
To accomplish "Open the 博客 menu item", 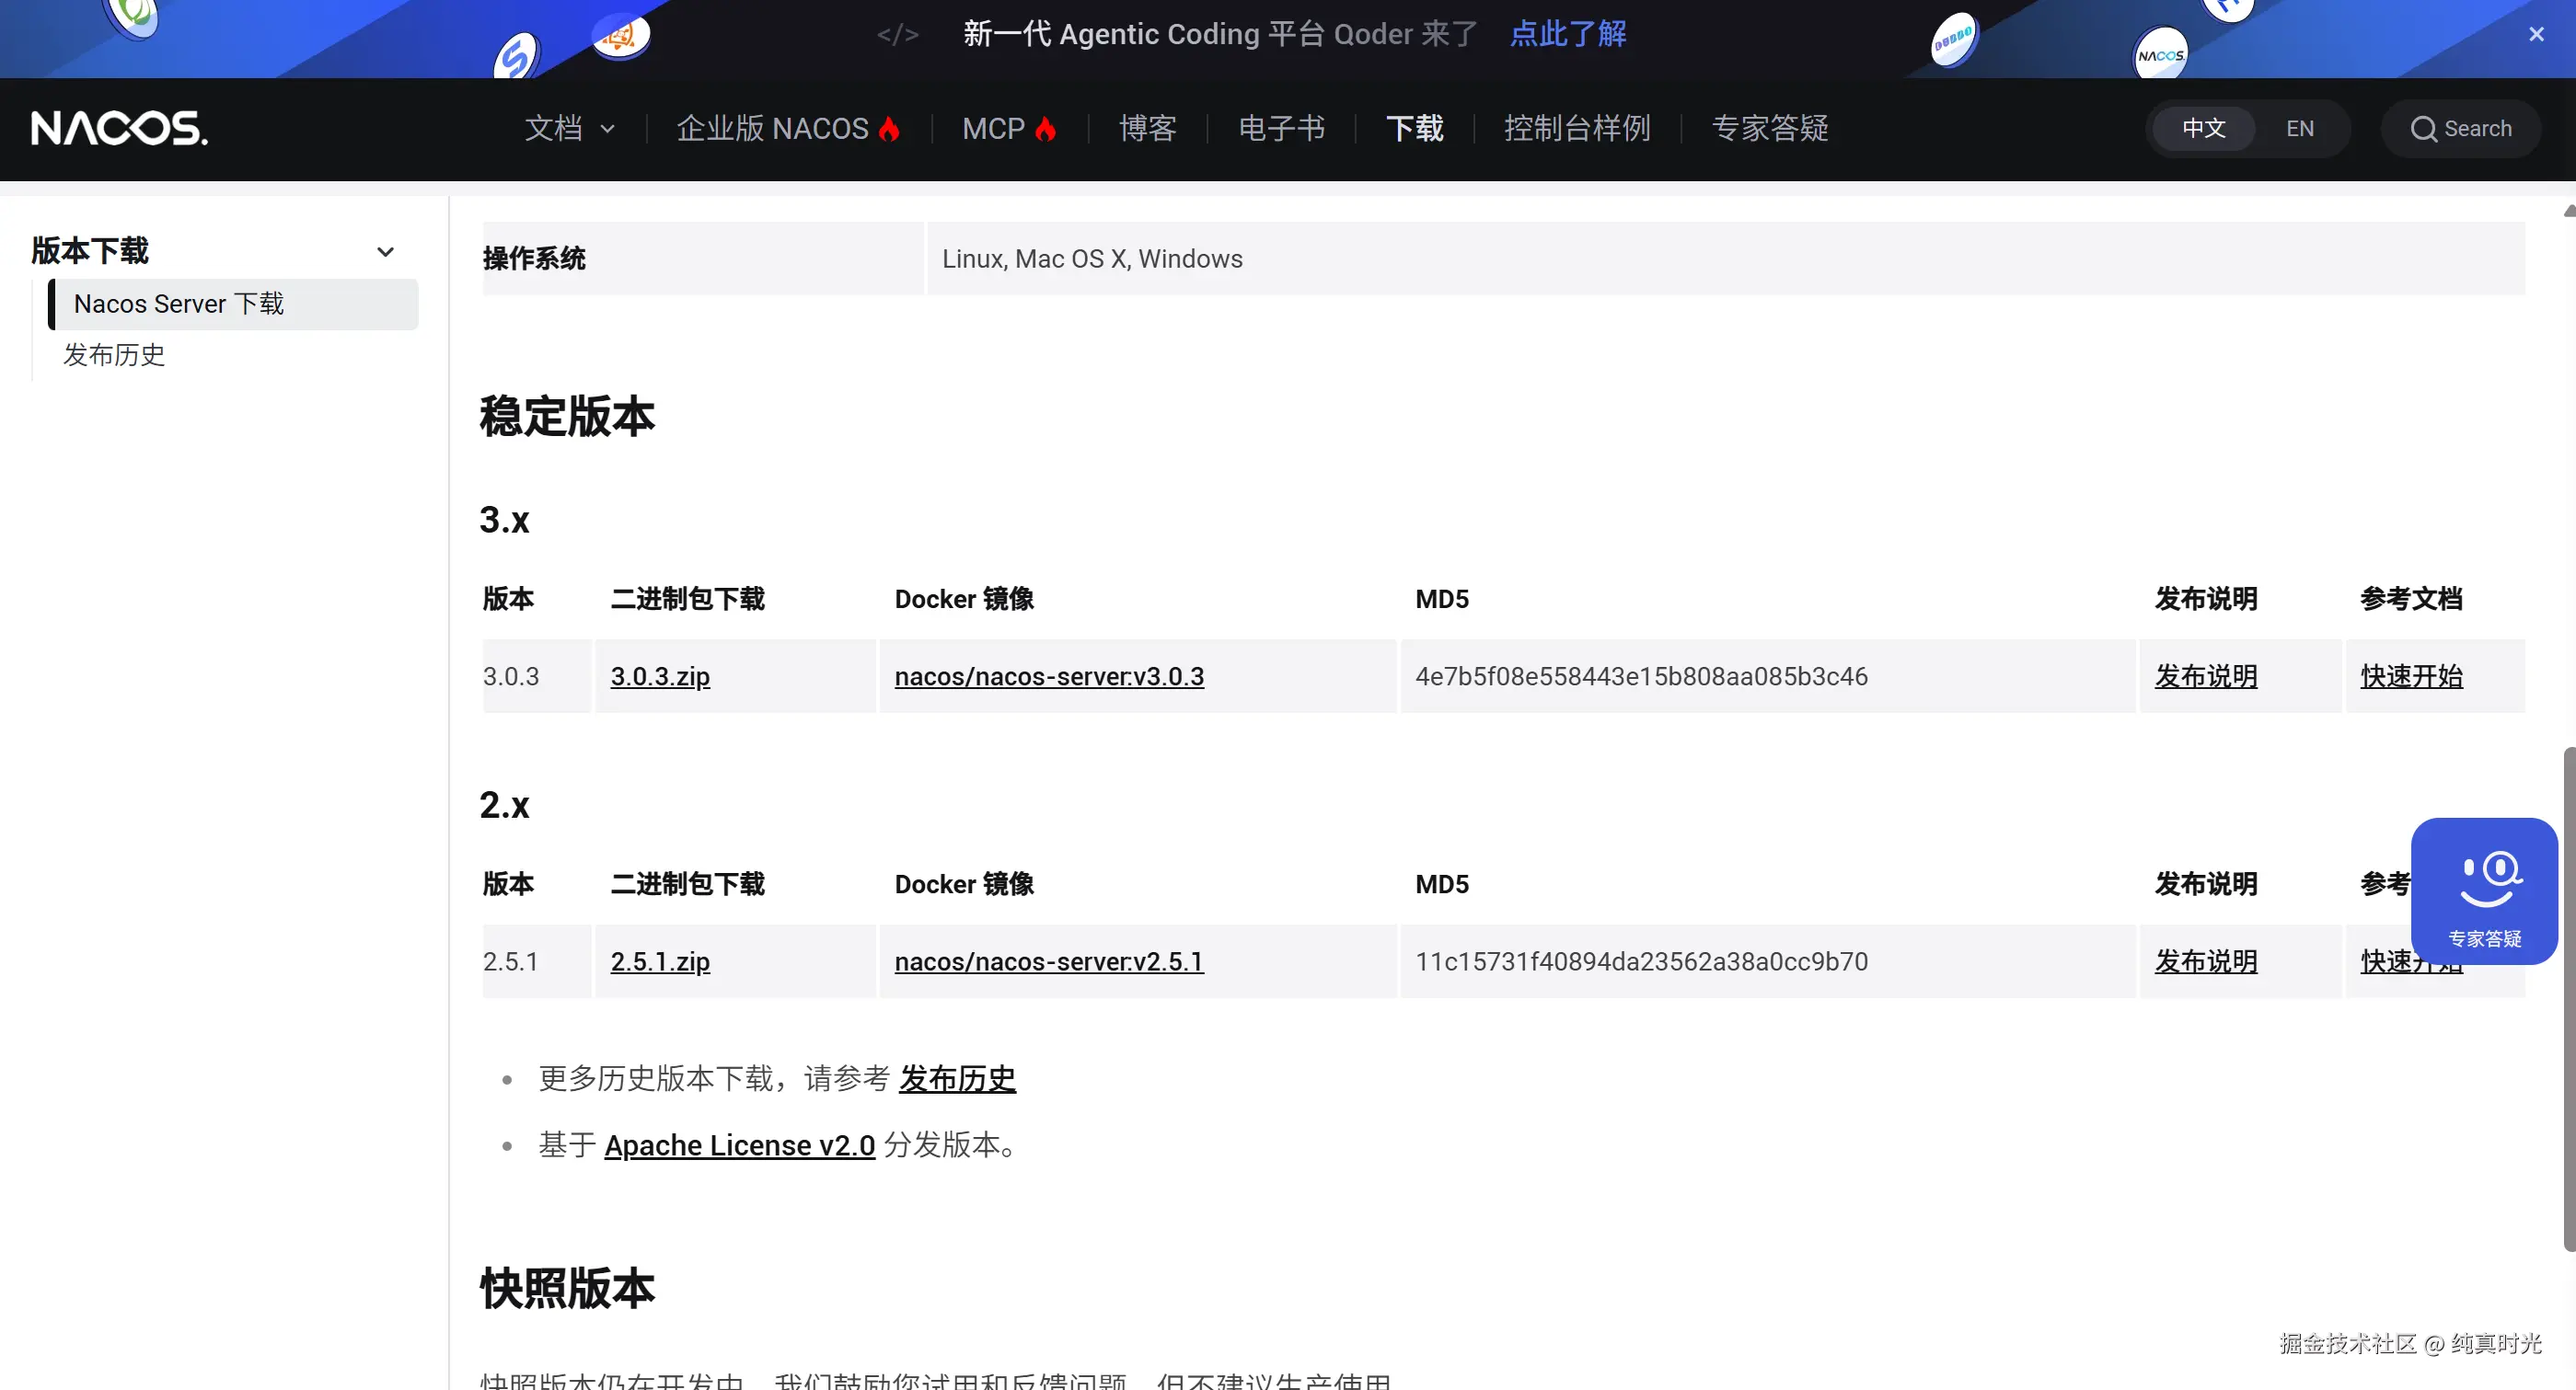I will click(x=1147, y=128).
